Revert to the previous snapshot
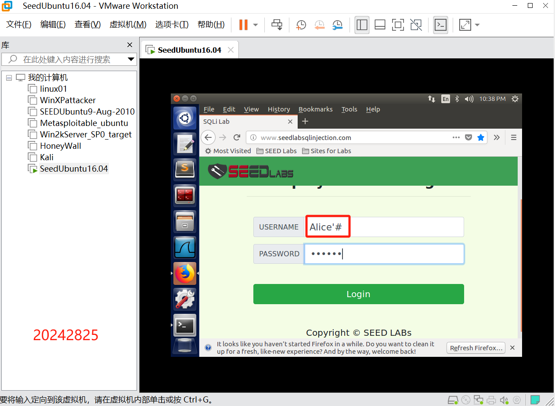The height and width of the screenshot is (406, 555). [319, 25]
